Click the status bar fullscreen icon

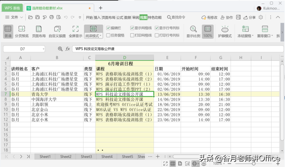click(x=165, y=163)
